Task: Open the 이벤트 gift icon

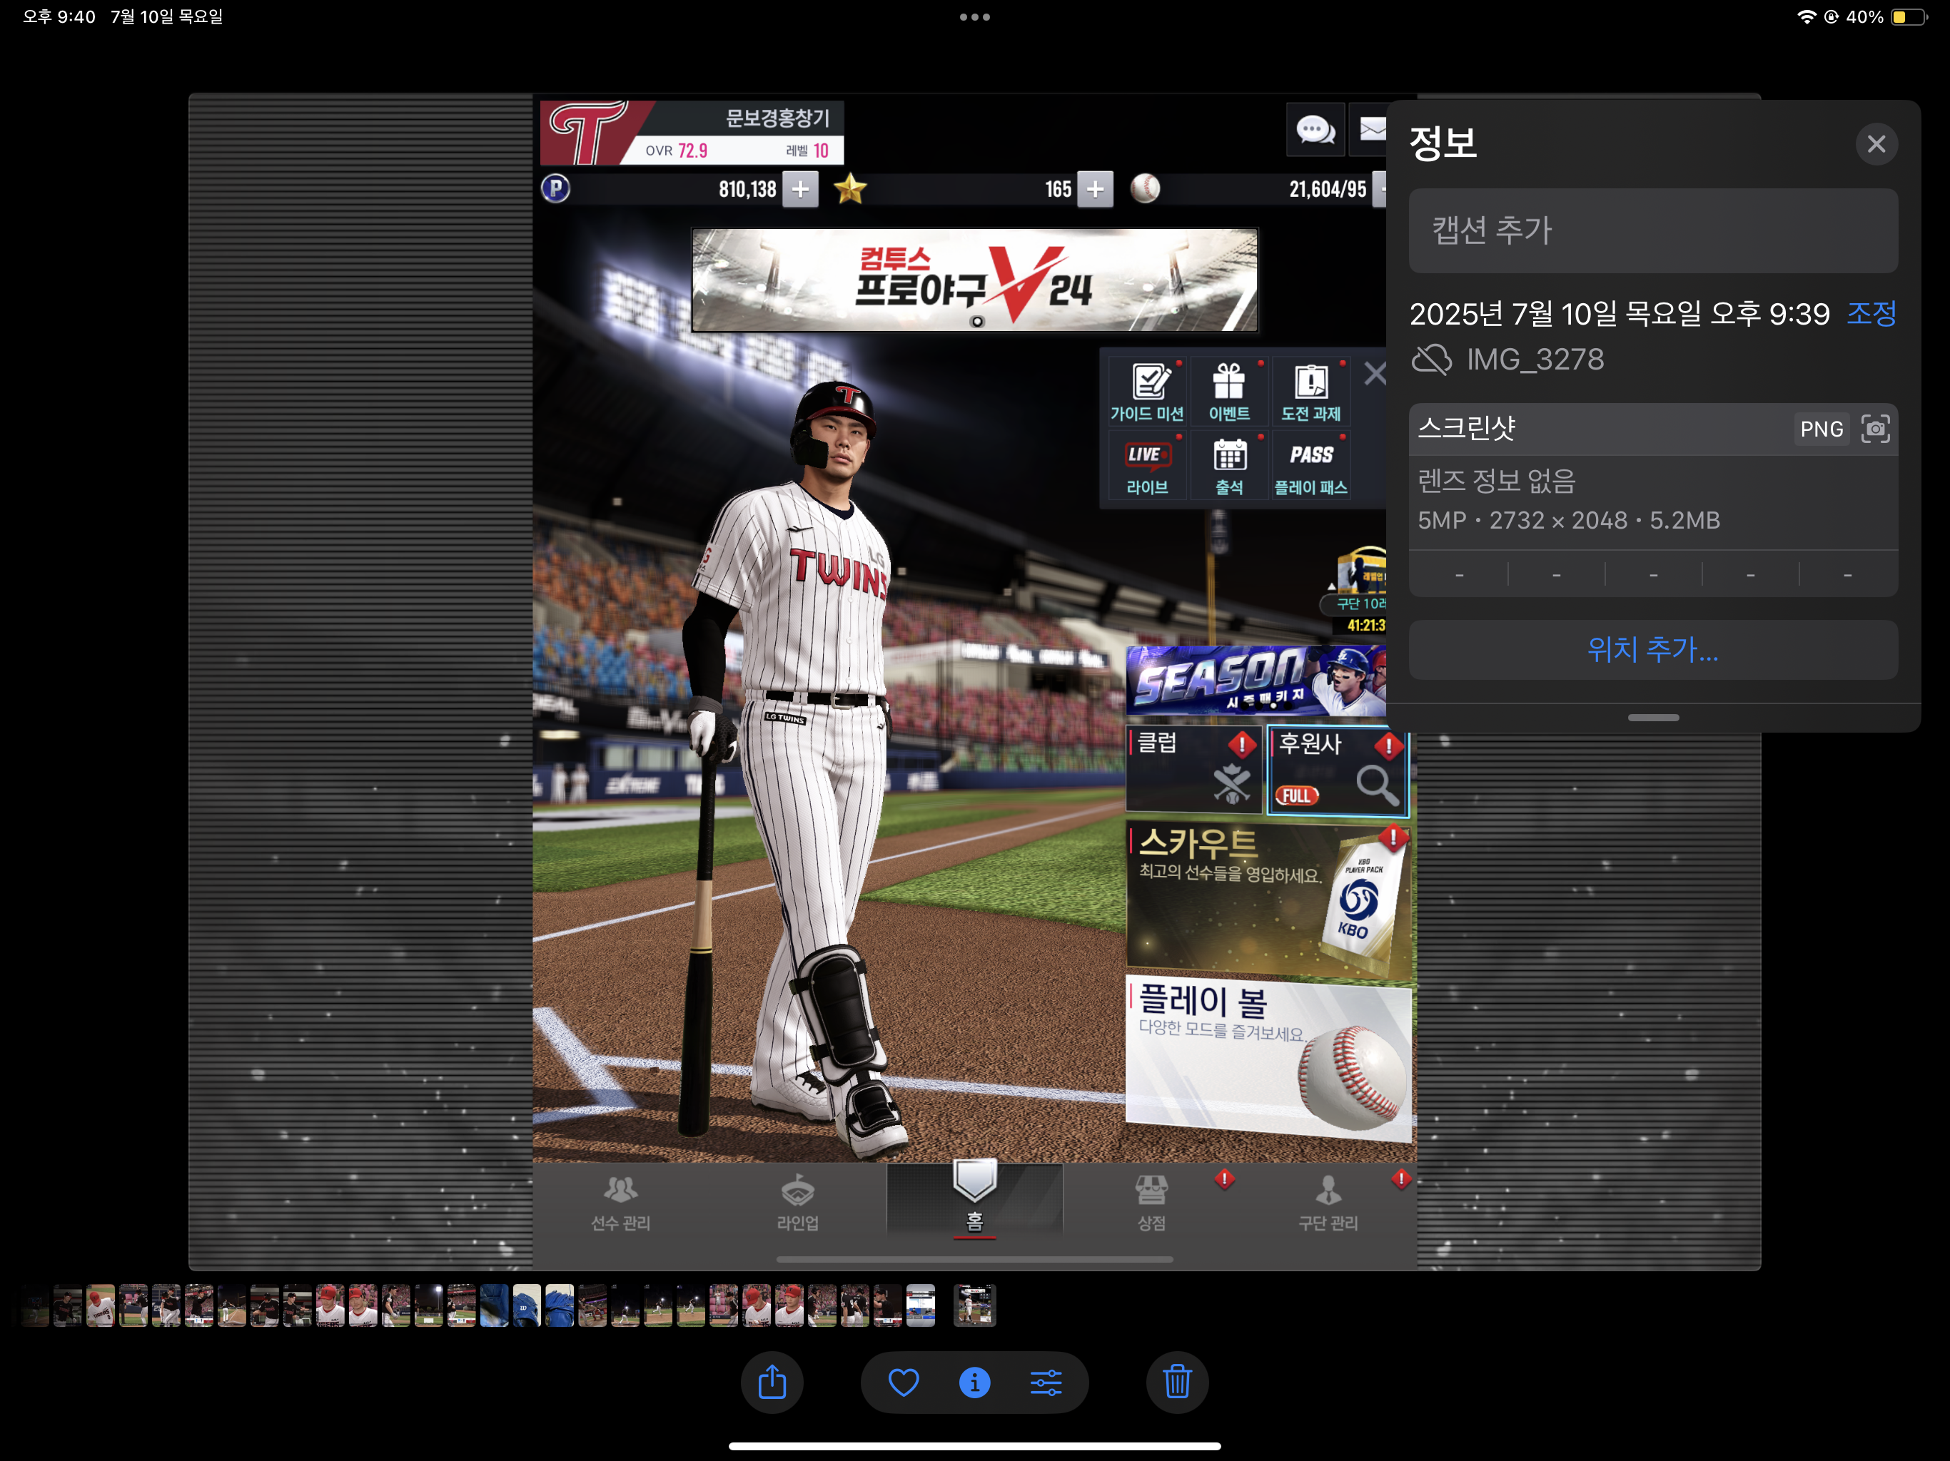Action: pyautogui.click(x=1229, y=392)
